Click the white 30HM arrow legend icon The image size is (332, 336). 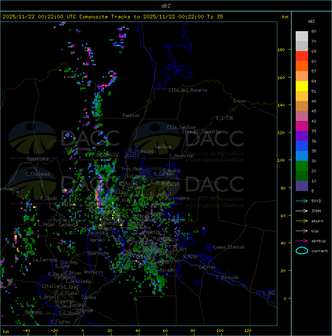pyautogui.click(x=302, y=211)
